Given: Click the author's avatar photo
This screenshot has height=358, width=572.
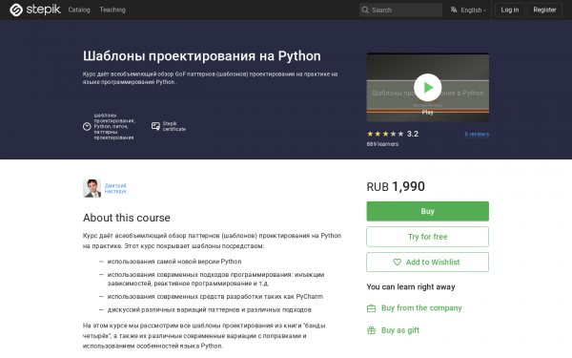Looking at the screenshot, I should (x=92, y=188).
